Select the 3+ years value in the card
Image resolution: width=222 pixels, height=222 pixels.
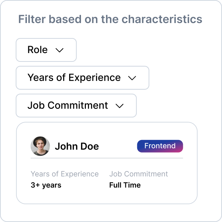(x=46, y=185)
